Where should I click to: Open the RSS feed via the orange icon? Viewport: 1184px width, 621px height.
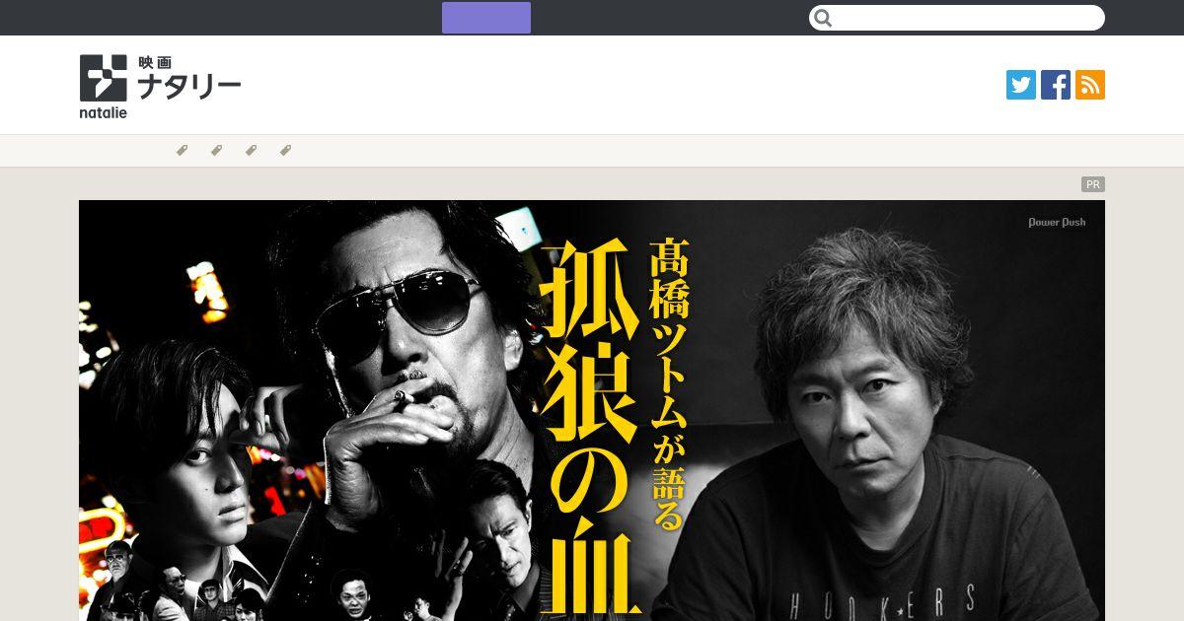pyautogui.click(x=1090, y=85)
